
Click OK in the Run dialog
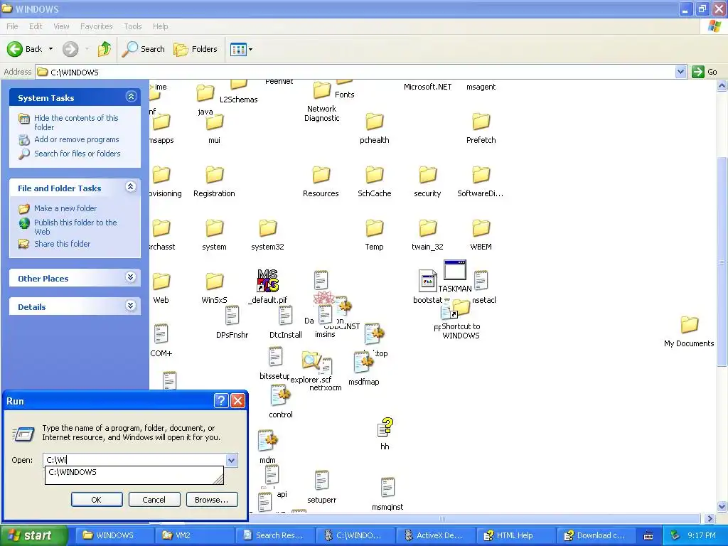tap(97, 500)
